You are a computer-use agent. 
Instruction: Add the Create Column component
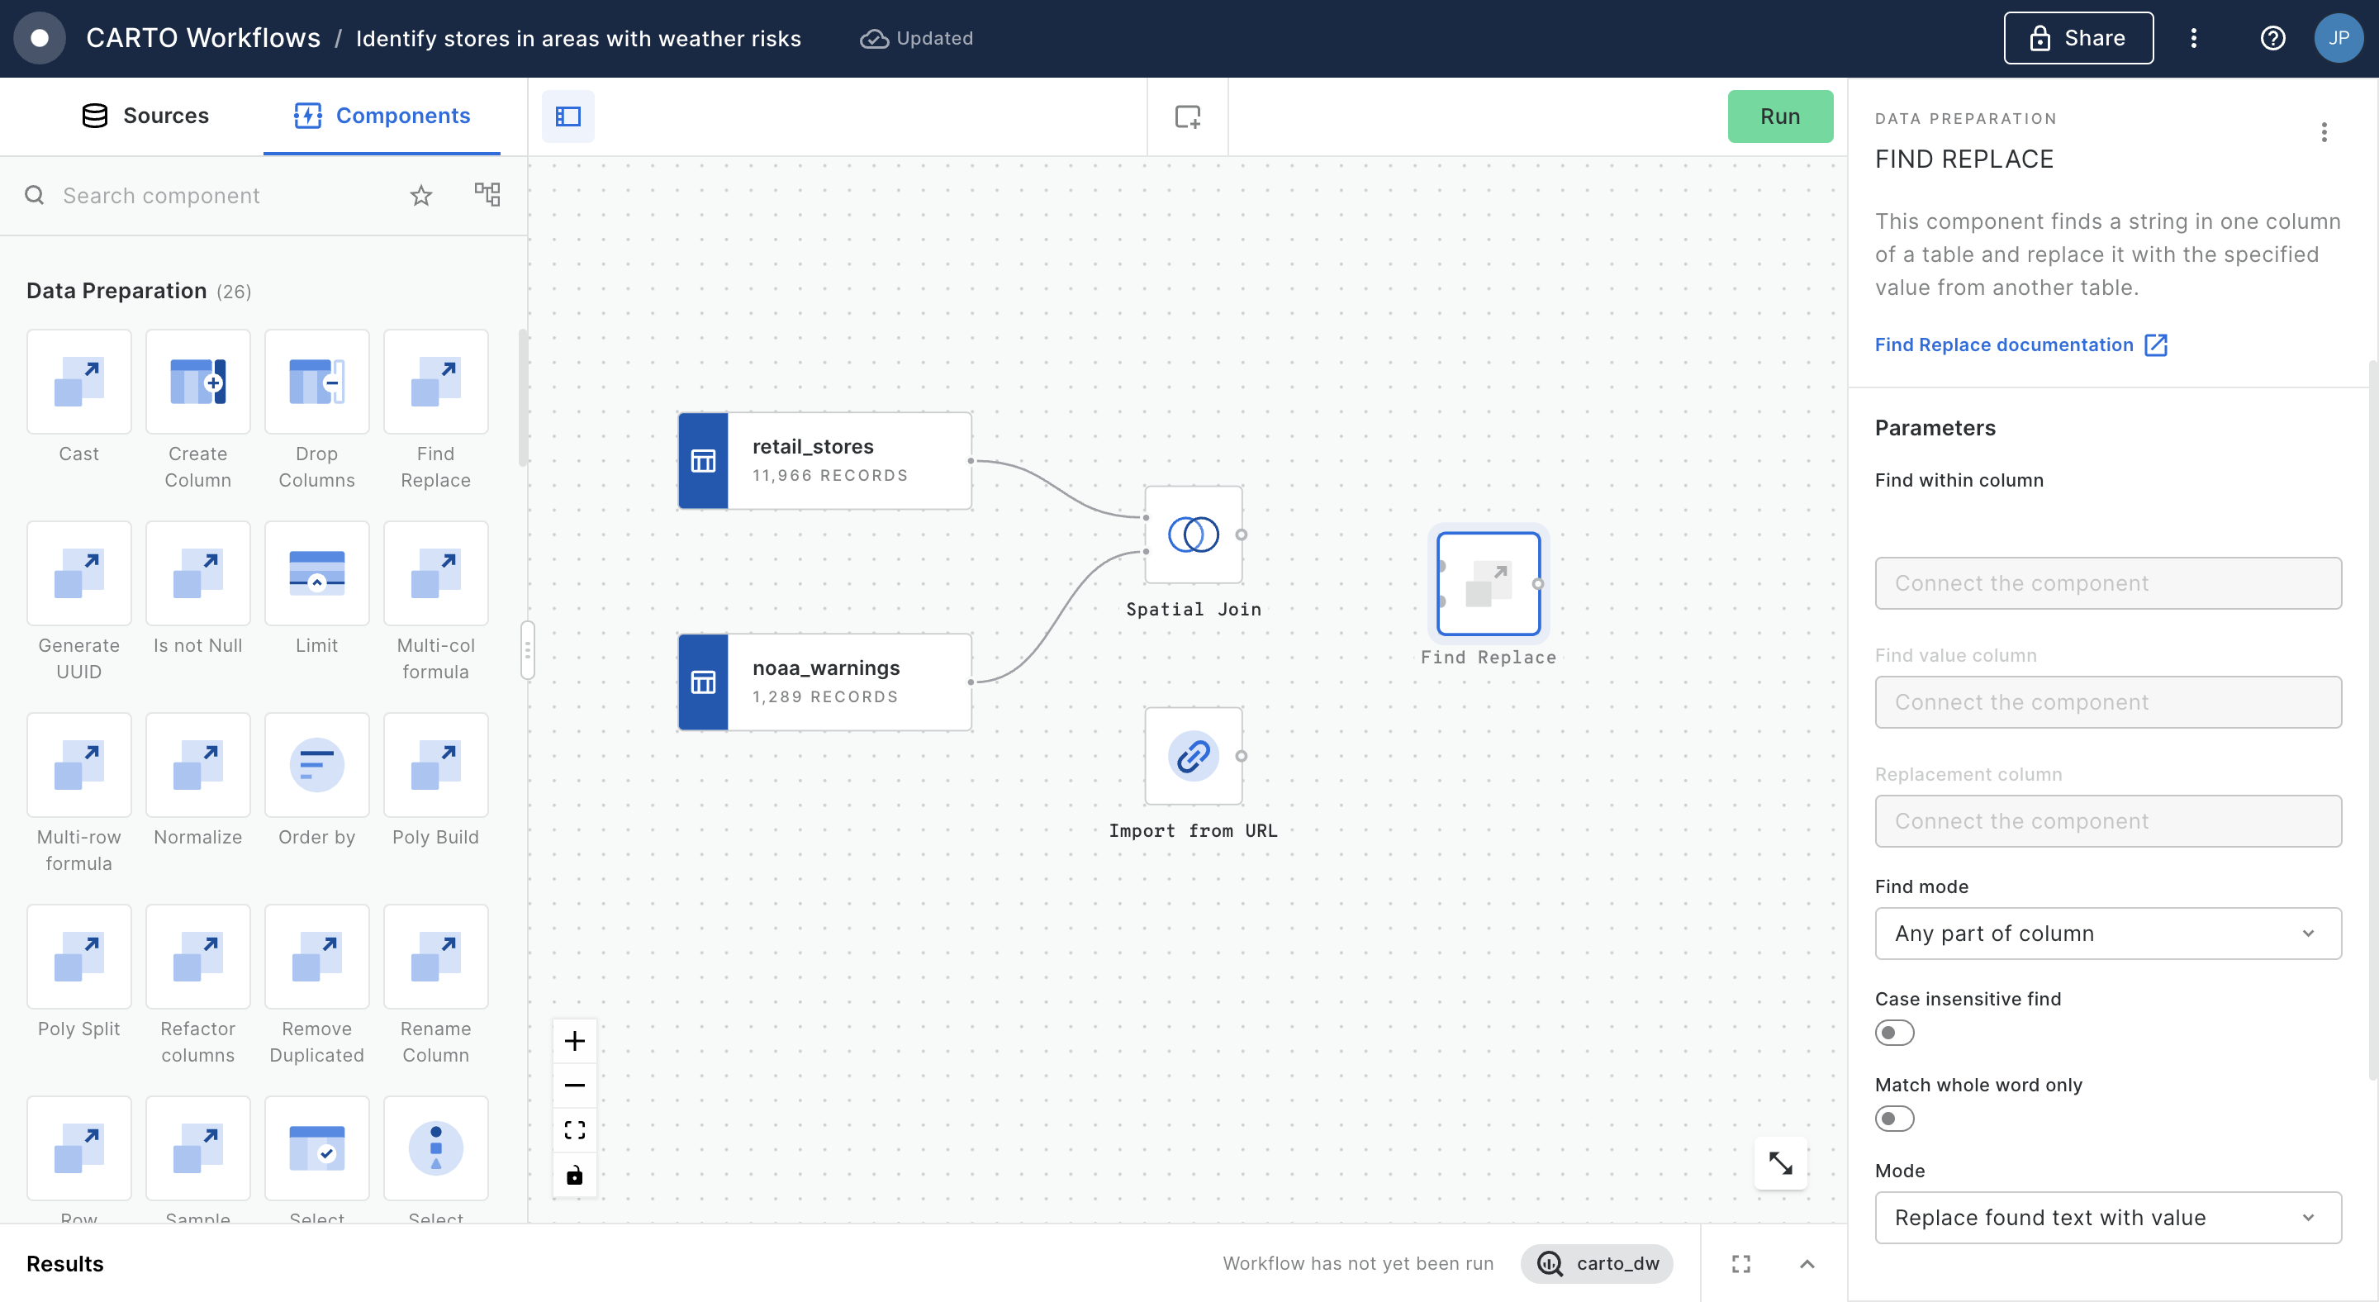point(197,383)
